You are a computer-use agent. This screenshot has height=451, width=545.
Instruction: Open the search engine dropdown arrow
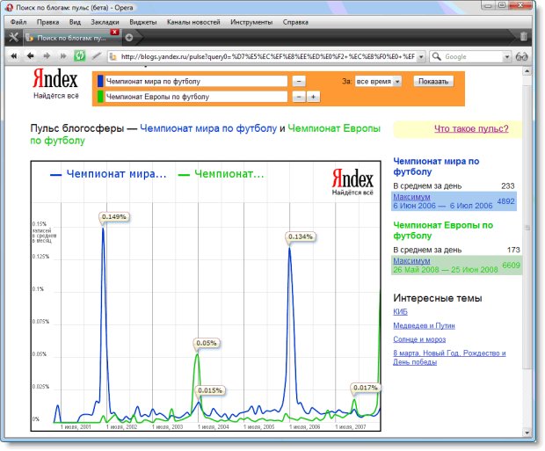[x=507, y=56]
